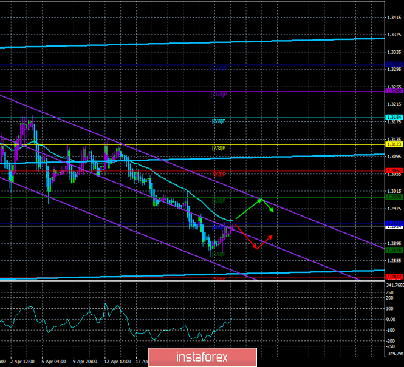Click the [+1/8]P Murrey level label
This screenshot has width=404, height=367.
219,95
